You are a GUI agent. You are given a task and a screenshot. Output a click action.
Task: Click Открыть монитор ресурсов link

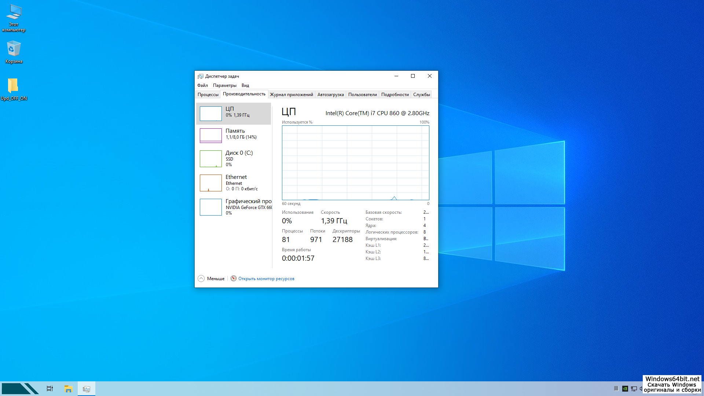pyautogui.click(x=266, y=279)
